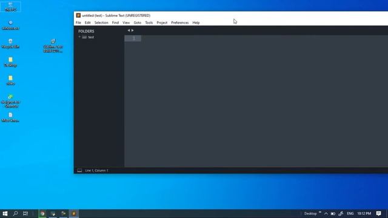Image resolution: width=388 pixels, height=218 pixels.
Task: Open the Selection menu
Action: pyautogui.click(x=101, y=23)
